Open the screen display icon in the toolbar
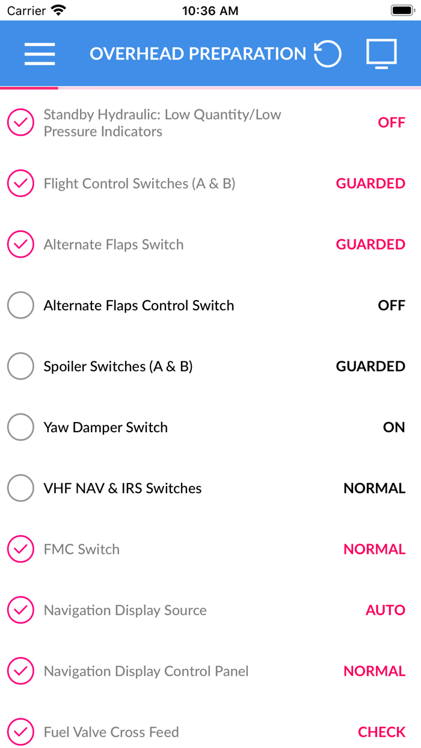This screenshot has width=421, height=748. 382,54
